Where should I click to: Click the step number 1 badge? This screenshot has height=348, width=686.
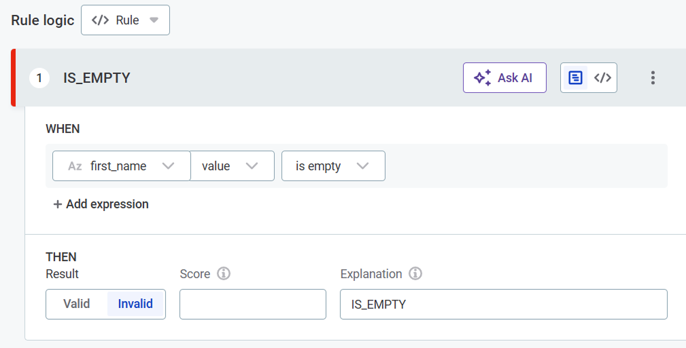point(39,78)
